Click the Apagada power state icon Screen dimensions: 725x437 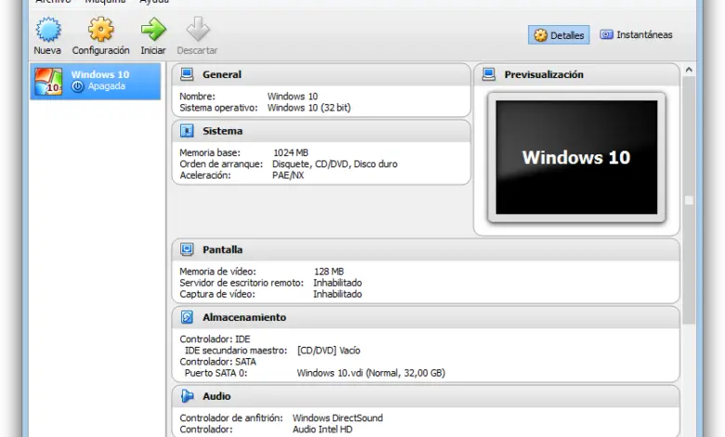pos(78,86)
